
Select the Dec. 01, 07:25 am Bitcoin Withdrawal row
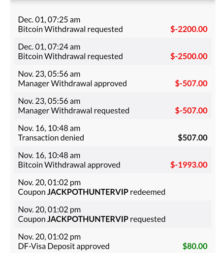tap(113, 24)
